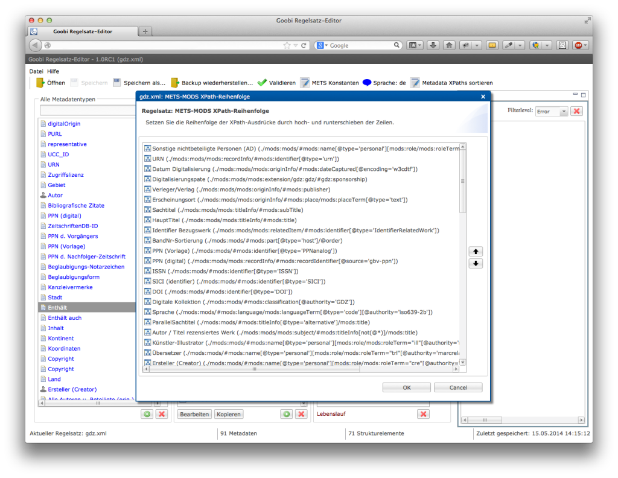Open the dropdown arrow beside the adblock icon
The height and width of the screenshot is (478, 618).
coord(585,45)
